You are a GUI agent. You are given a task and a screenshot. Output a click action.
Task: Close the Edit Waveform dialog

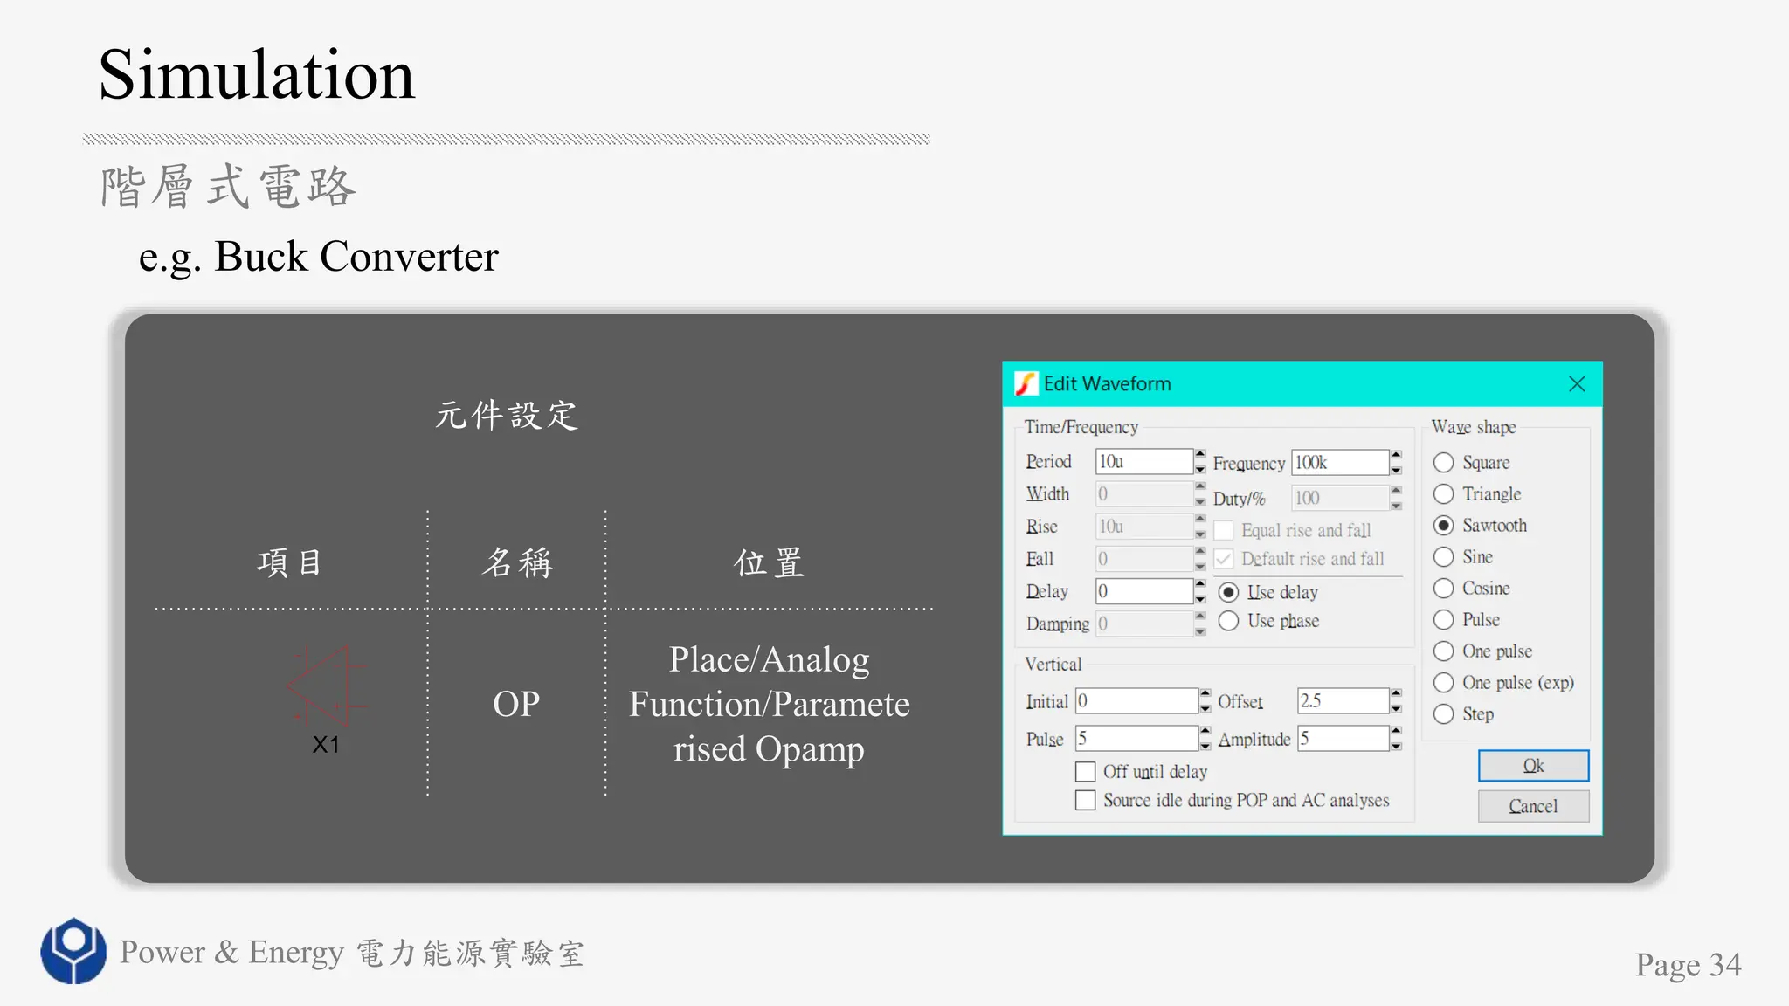point(1577,384)
